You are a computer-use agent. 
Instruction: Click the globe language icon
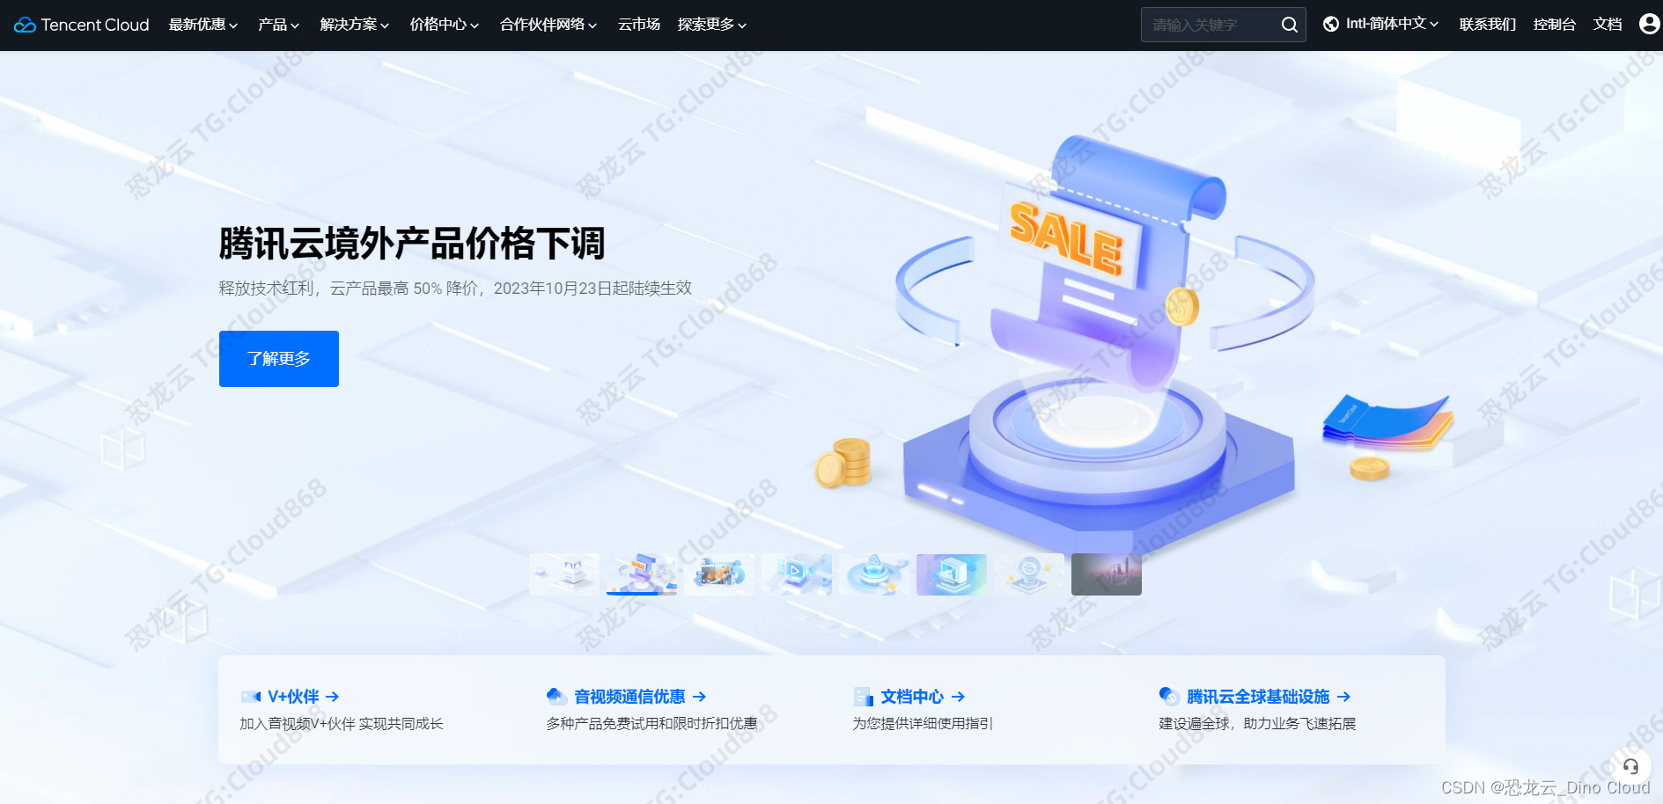point(1331,25)
